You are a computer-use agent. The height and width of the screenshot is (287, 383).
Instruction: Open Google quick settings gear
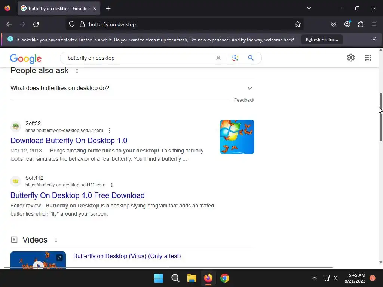point(351,58)
